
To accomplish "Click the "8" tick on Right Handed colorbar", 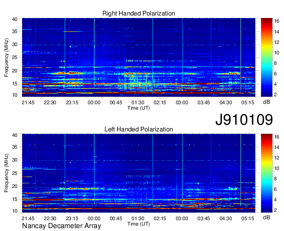I will [275, 63].
